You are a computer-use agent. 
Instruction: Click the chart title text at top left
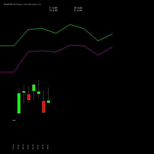click(x=22, y=4)
